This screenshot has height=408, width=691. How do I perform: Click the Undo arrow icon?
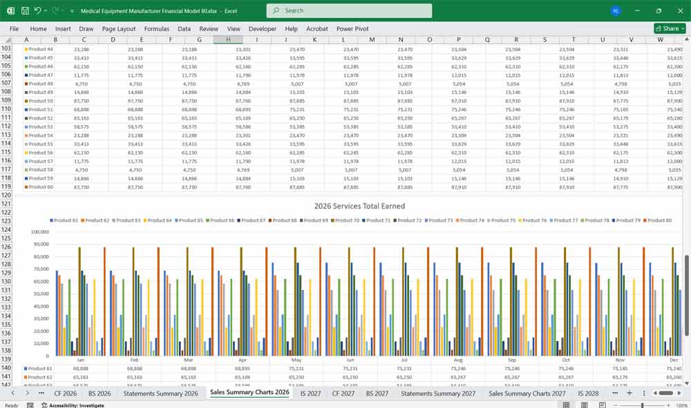[37, 11]
